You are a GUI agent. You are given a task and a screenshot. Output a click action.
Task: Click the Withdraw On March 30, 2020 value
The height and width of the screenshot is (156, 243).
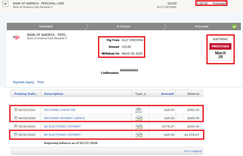[x=132, y=53]
